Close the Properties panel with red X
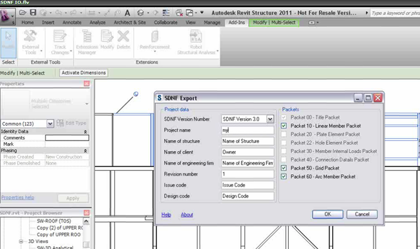The image size is (420, 249). click(87, 84)
